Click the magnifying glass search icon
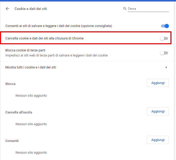The image size is (176, 160). tap(125, 9)
